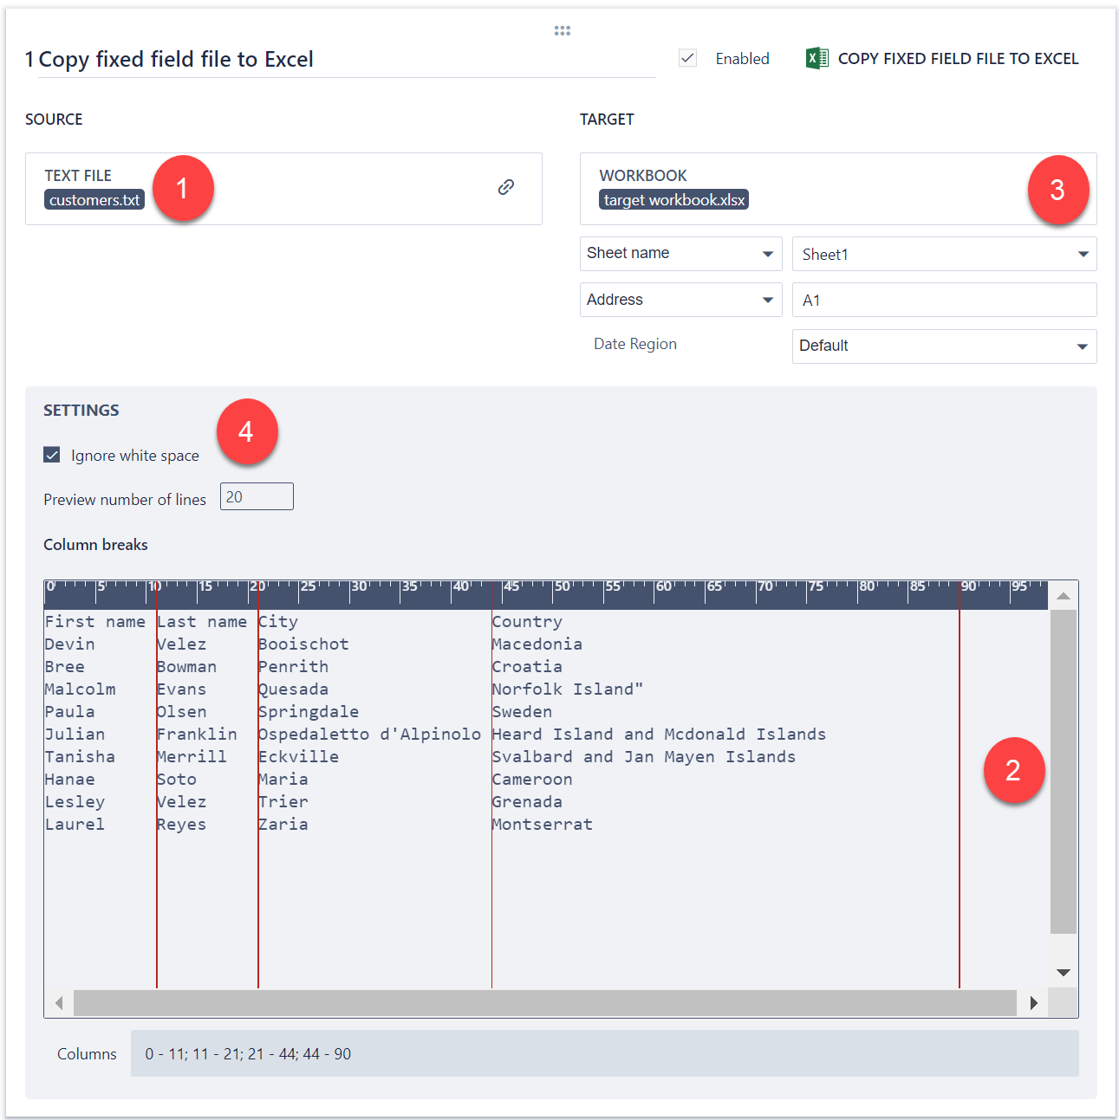
Task: Click the Excel icon next to the action title
Action: click(816, 58)
